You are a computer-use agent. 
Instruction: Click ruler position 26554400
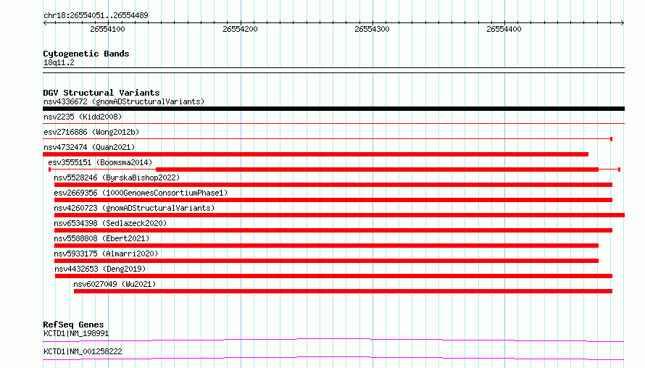coord(504,29)
